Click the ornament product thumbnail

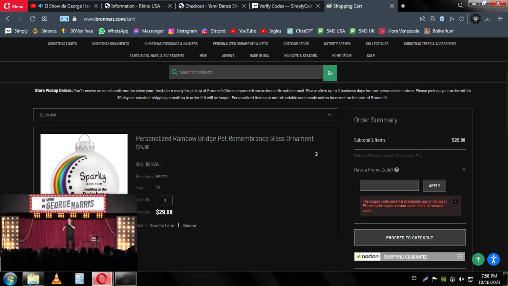(84, 164)
